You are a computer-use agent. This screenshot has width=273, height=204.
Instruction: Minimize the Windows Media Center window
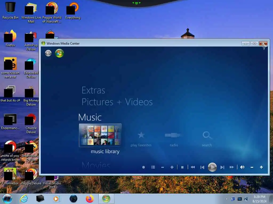[246, 43]
